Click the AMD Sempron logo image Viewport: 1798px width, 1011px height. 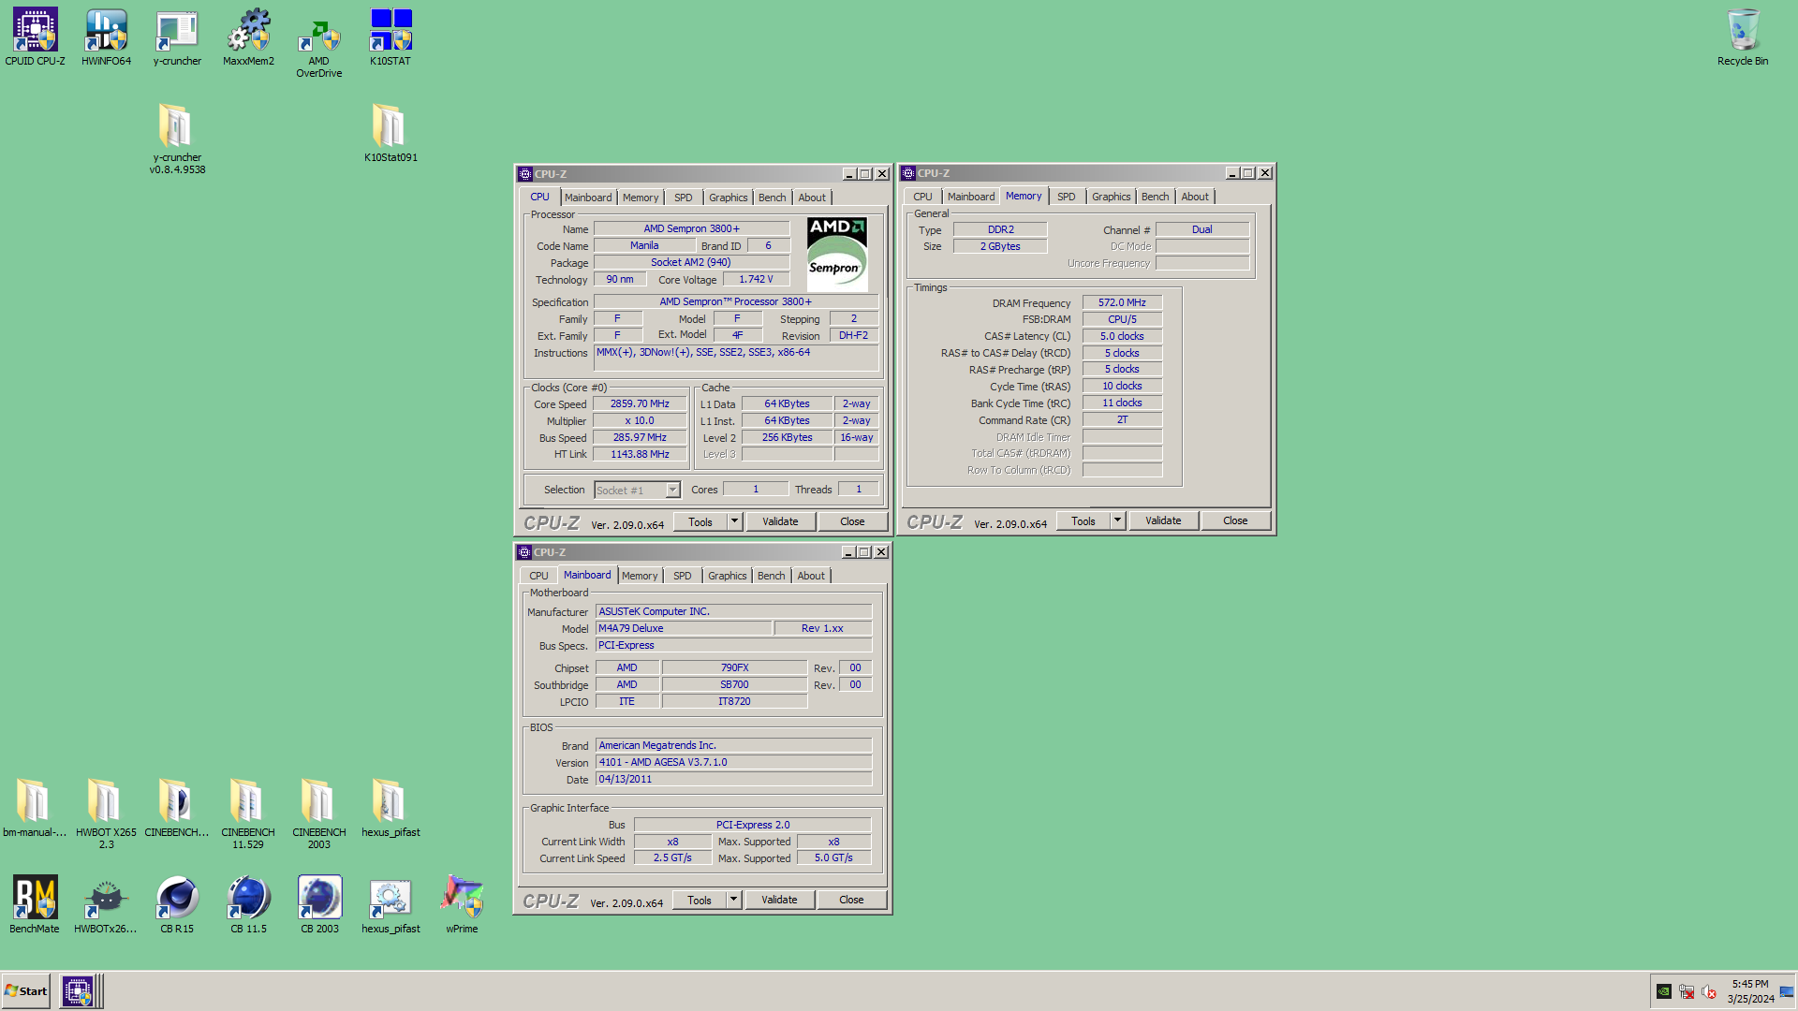837,255
